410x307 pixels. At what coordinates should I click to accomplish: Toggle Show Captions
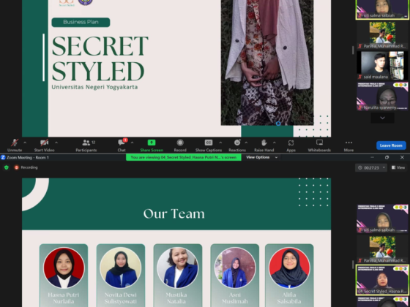209,145
